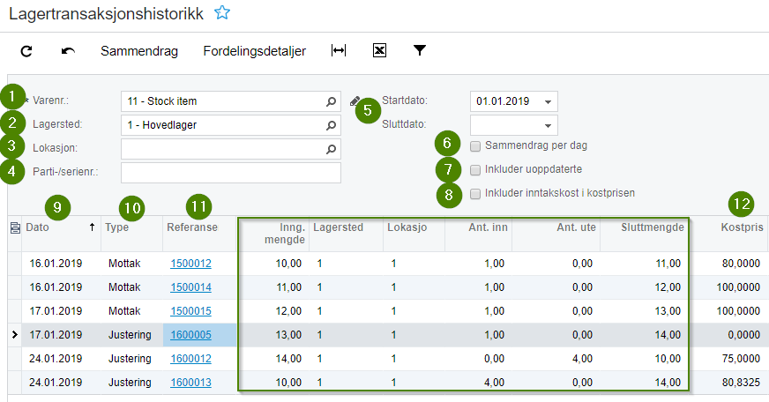Click Ant. ute value 4,00
The height and width of the screenshot is (402, 769).
[556, 359]
